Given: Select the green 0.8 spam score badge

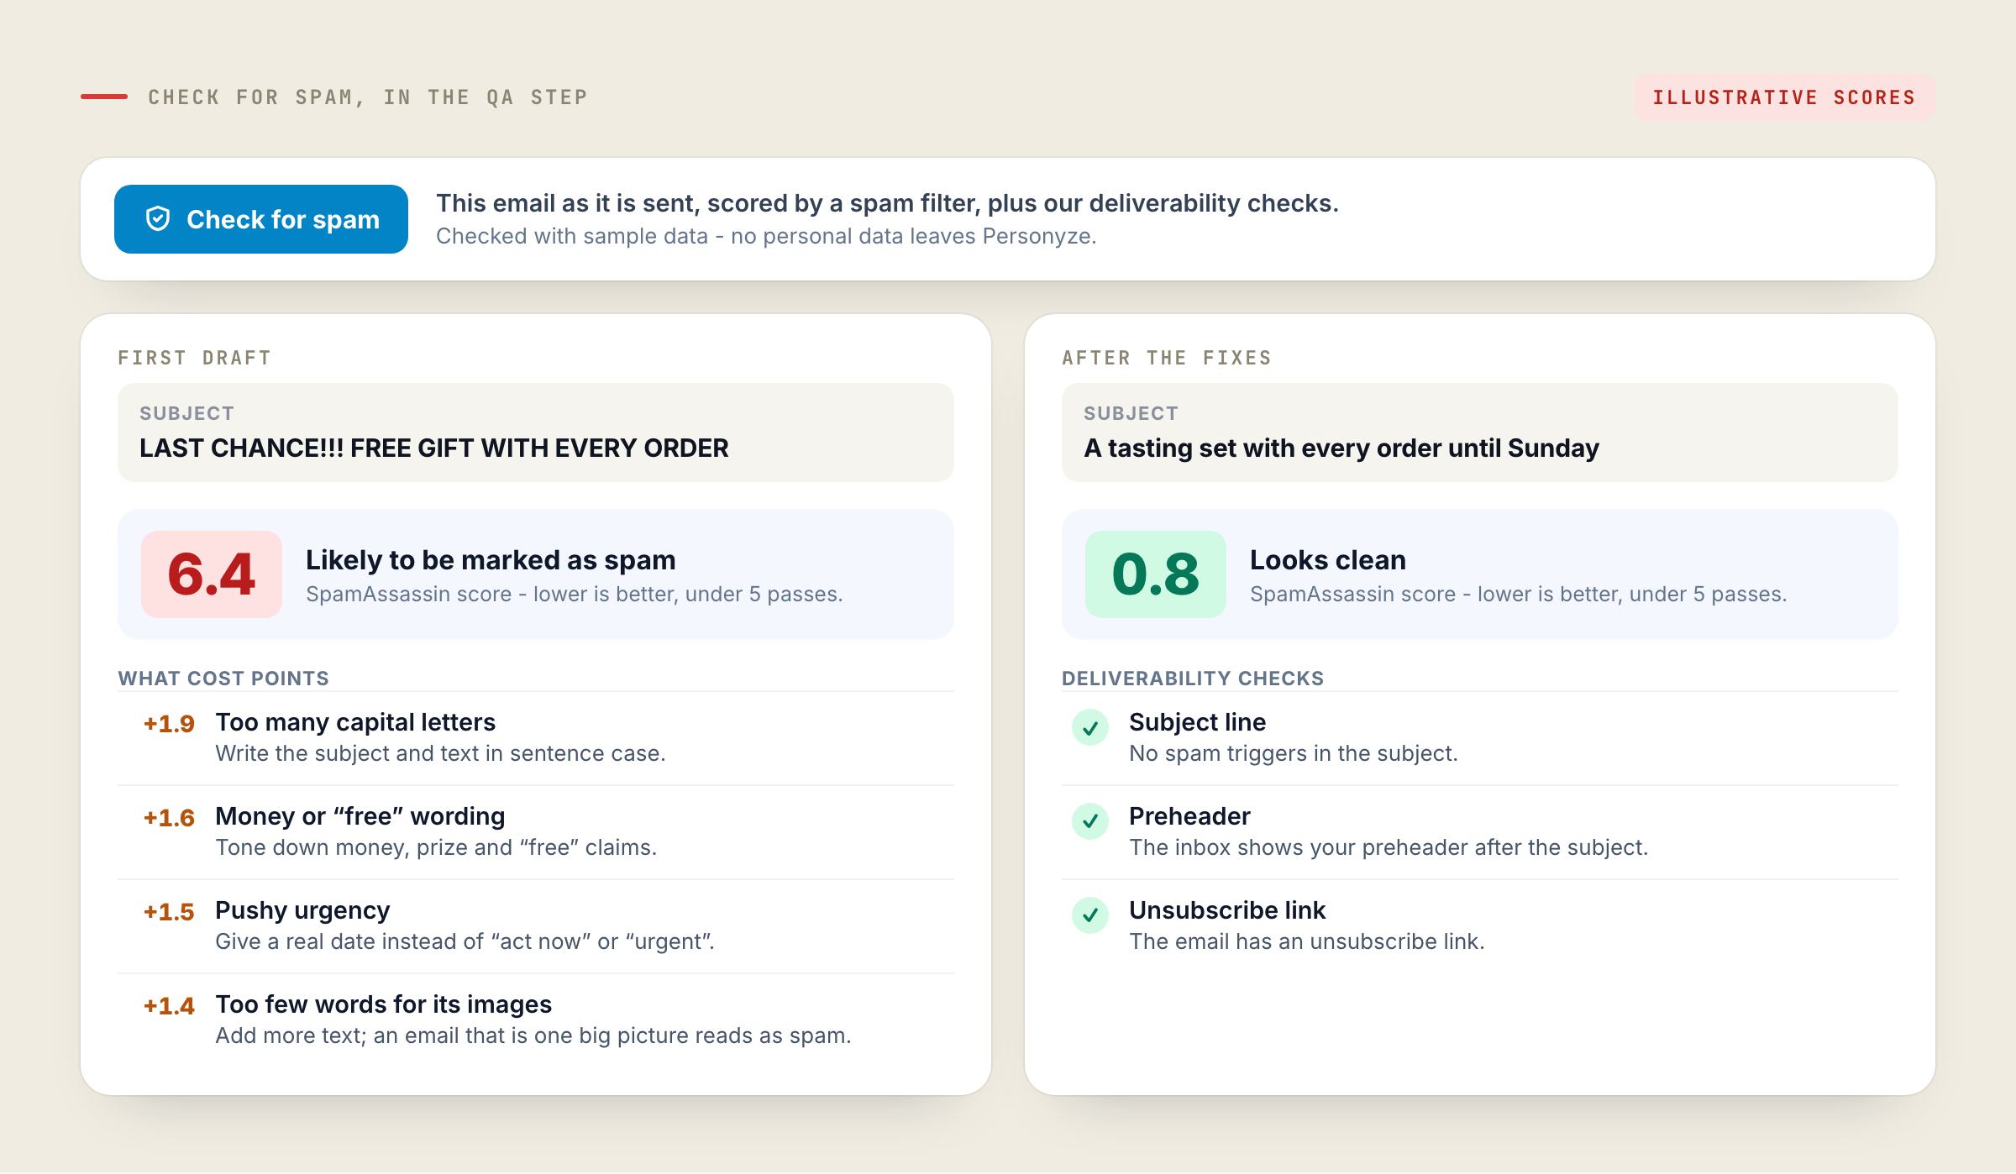Looking at the screenshot, I should (x=1156, y=574).
